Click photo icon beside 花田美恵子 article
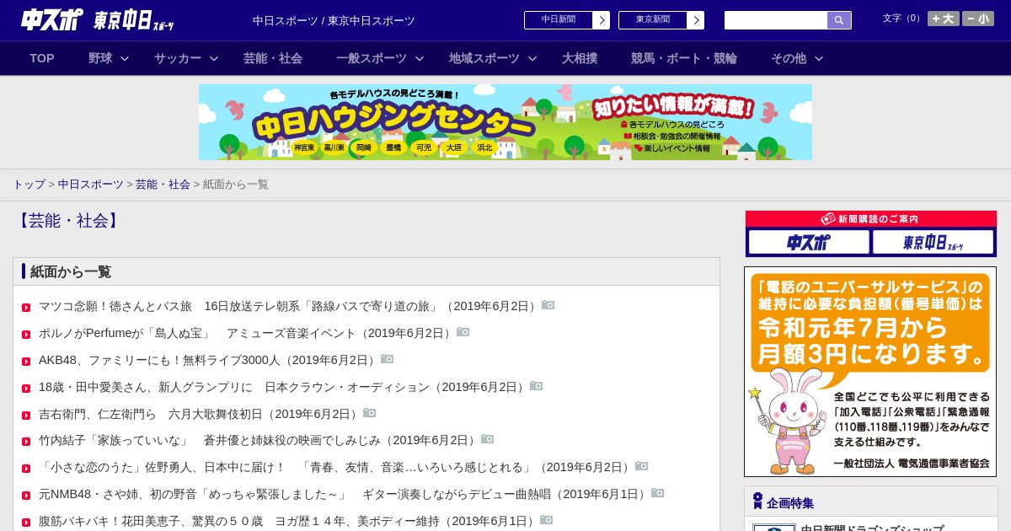The image size is (1011, 531). point(546,520)
